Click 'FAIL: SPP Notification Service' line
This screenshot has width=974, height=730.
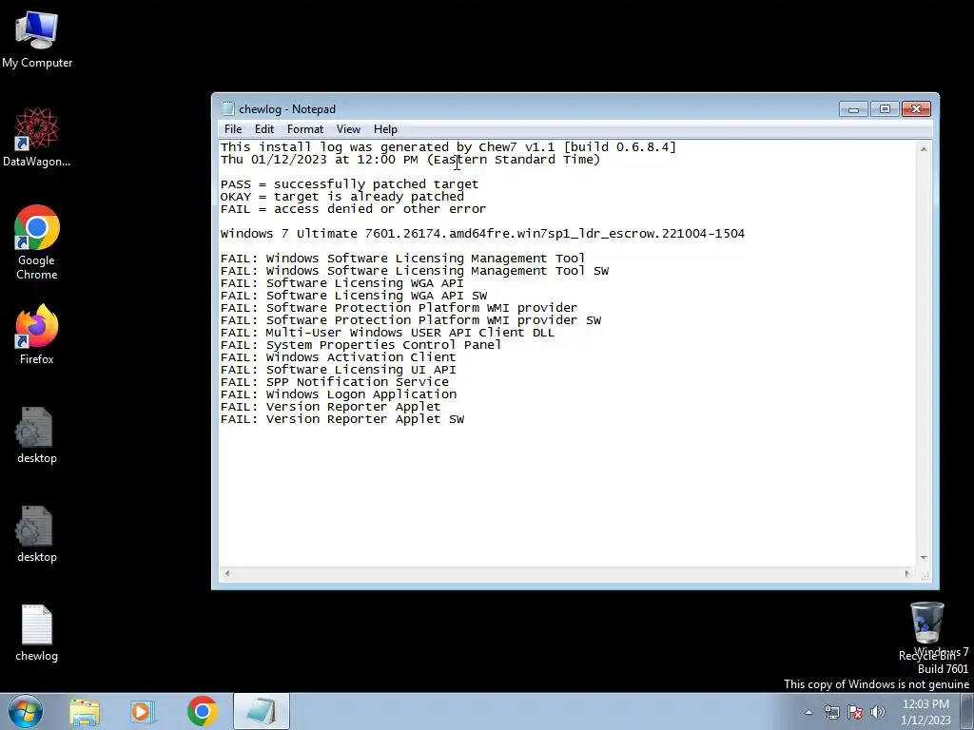pyautogui.click(x=334, y=382)
